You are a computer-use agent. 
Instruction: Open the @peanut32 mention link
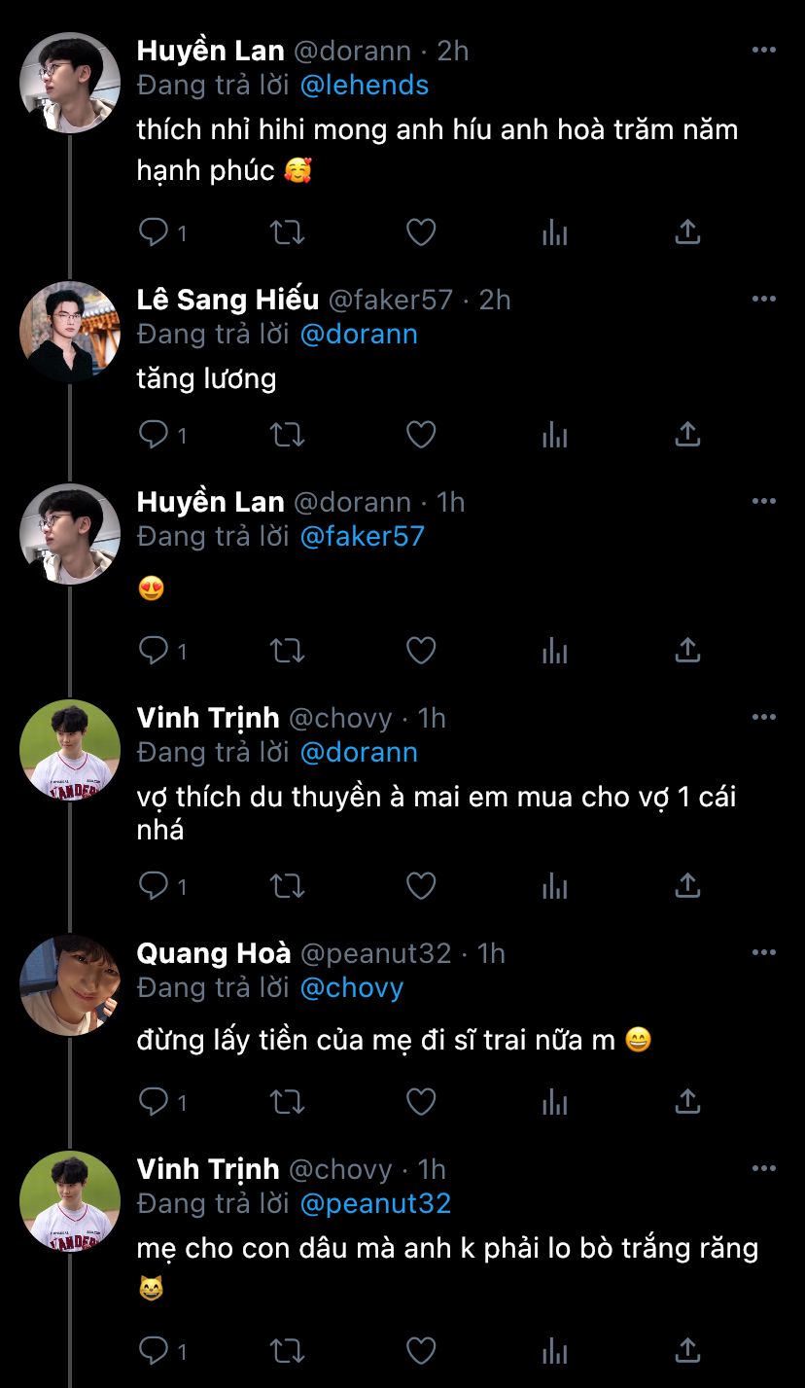(x=375, y=1204)
